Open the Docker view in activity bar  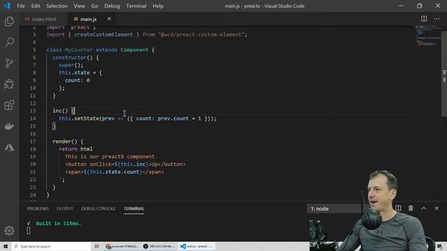[x=9, y=126]
